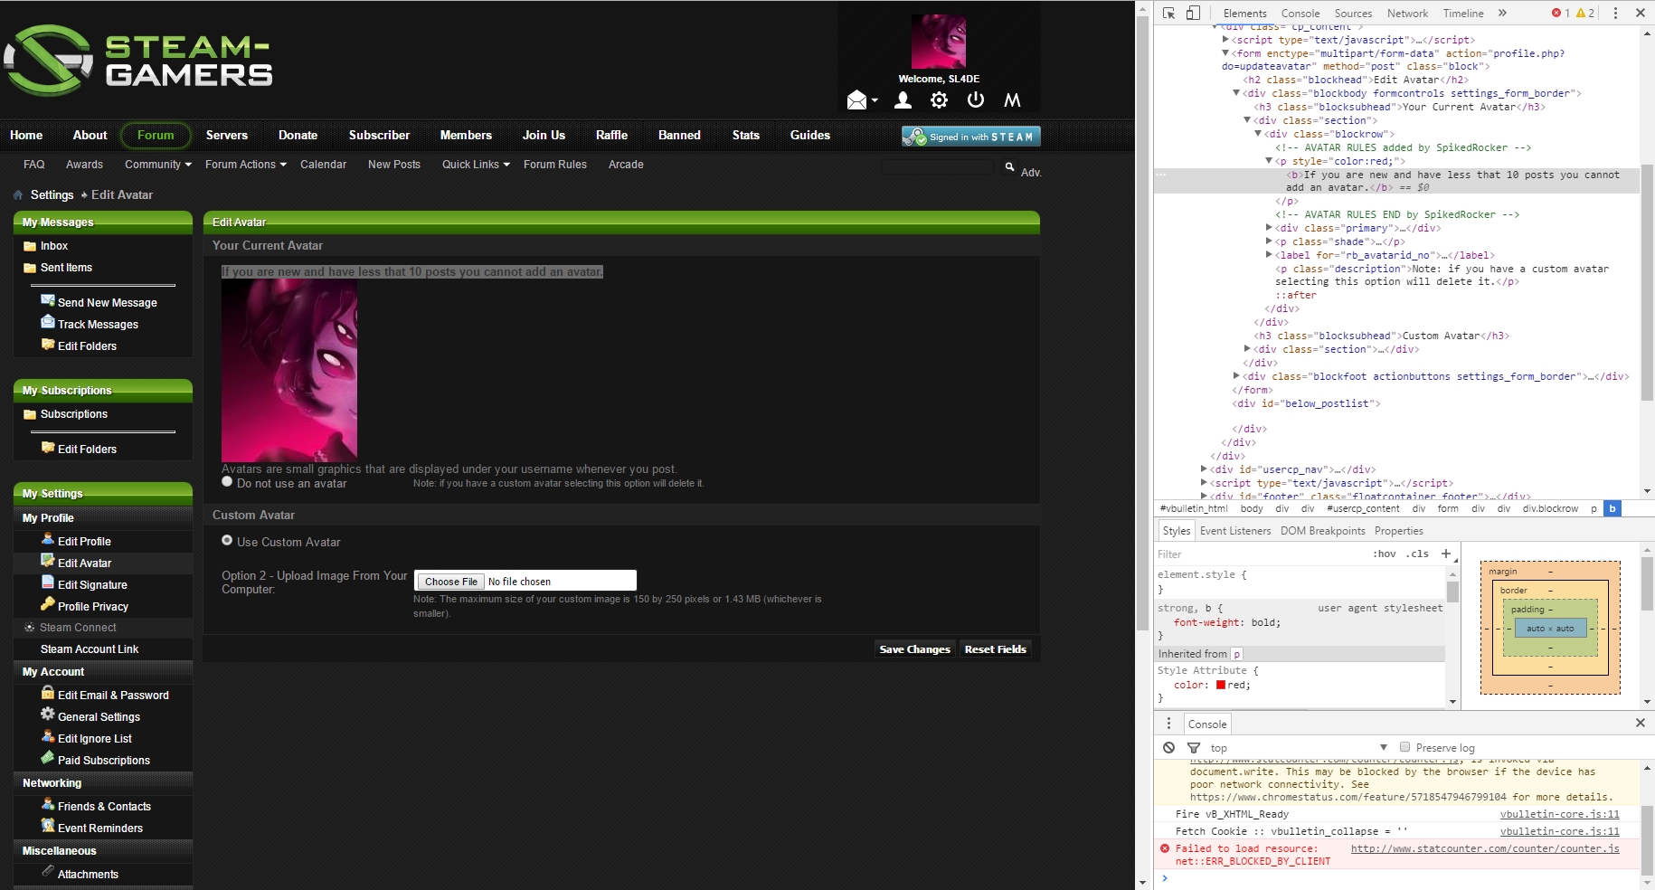
Task: Click the search magnifier icon
Action: point(1010,166)
